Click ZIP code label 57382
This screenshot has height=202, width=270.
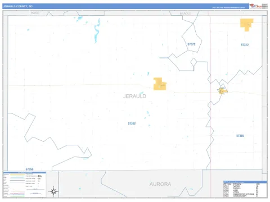pyautogui.click(x=132, y=123)
